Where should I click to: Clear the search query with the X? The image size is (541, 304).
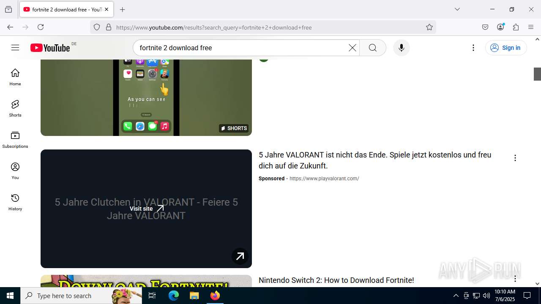(352, 48)
